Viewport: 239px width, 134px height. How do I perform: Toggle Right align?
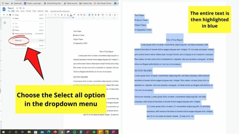coord(96,15)
